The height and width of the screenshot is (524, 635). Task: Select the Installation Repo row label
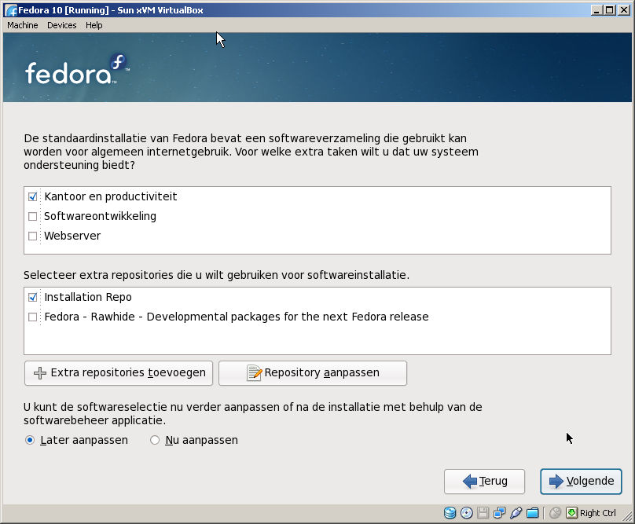[88, 297]
